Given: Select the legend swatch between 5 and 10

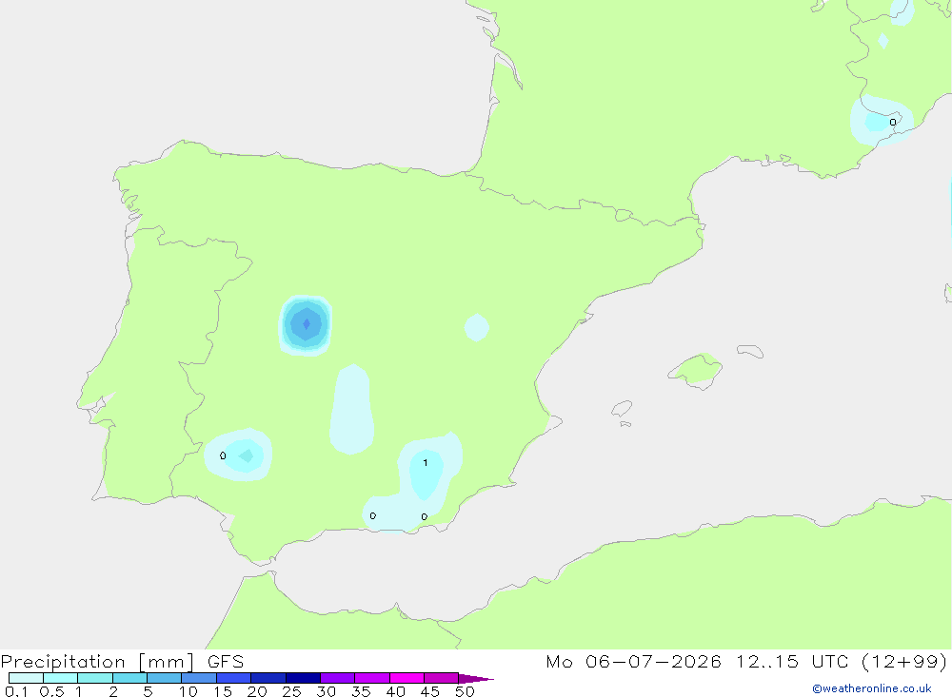Looking at the screenshot, I should coord(165,678).
